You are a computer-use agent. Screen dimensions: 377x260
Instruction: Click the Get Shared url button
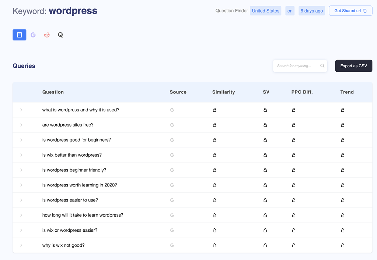coord(350,11)
